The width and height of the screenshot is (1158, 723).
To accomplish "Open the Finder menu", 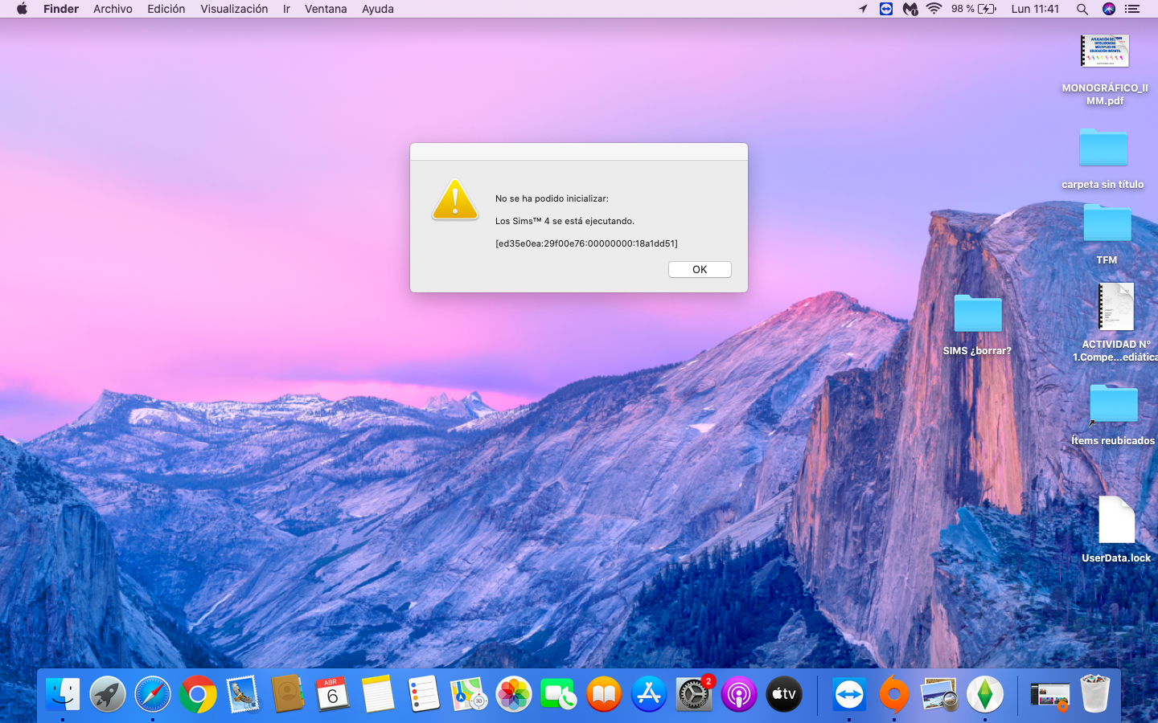I will tap(61, 9).
